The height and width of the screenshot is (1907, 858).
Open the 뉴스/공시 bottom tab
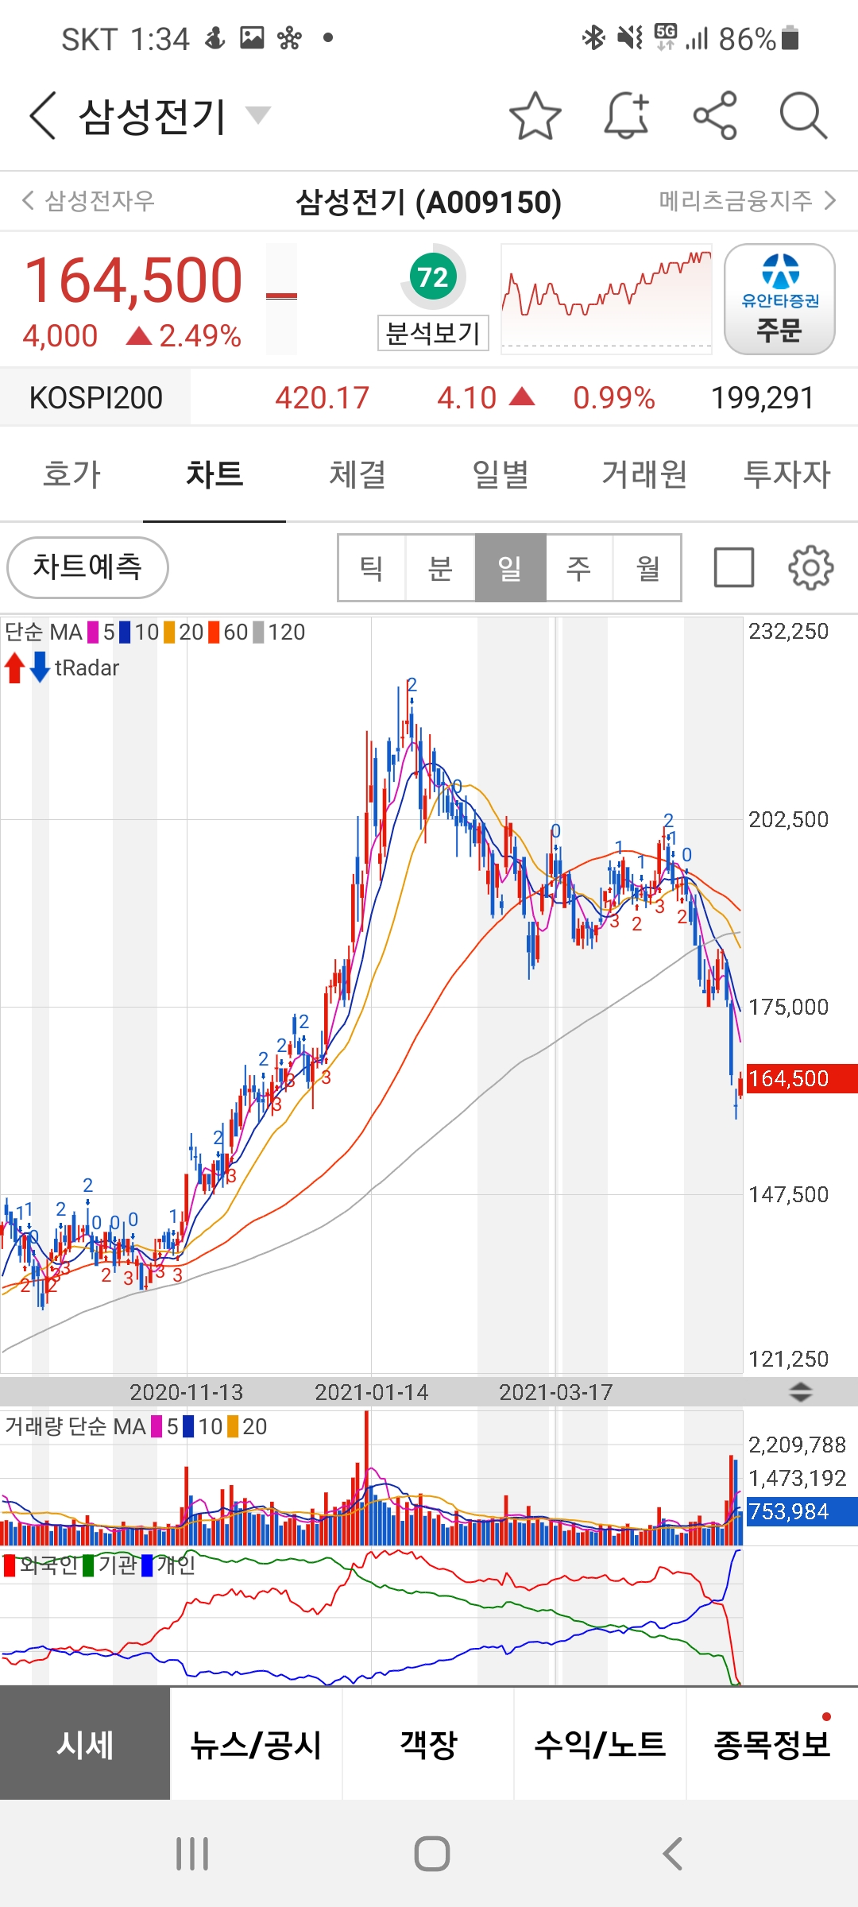(257, 1744)
